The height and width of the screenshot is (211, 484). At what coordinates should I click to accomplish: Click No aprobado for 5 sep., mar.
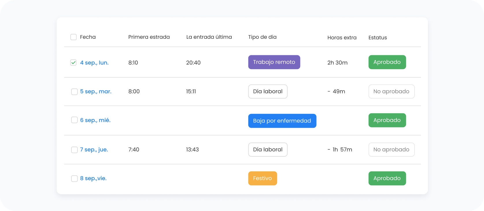point(391,91)
